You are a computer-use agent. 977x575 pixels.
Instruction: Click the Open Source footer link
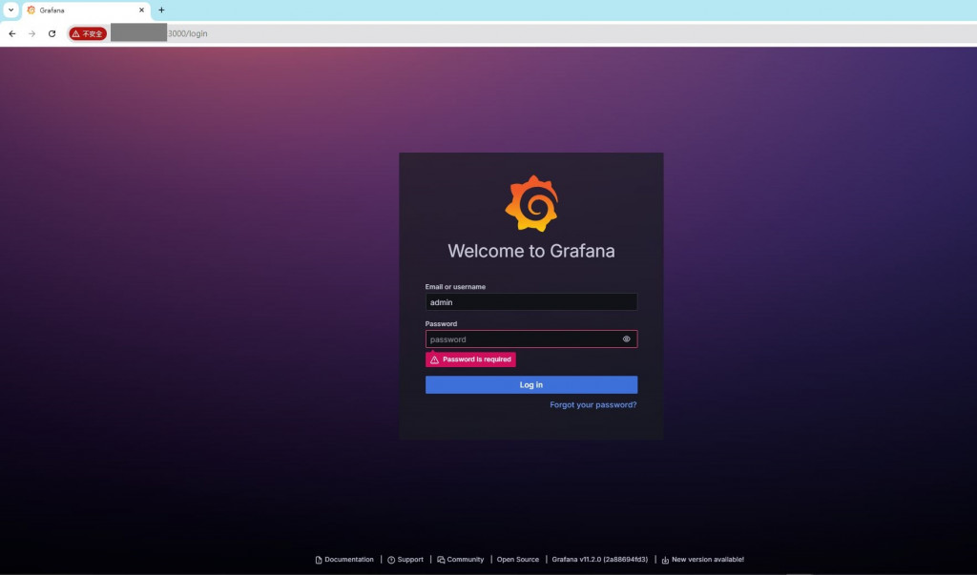pos(518,560)
